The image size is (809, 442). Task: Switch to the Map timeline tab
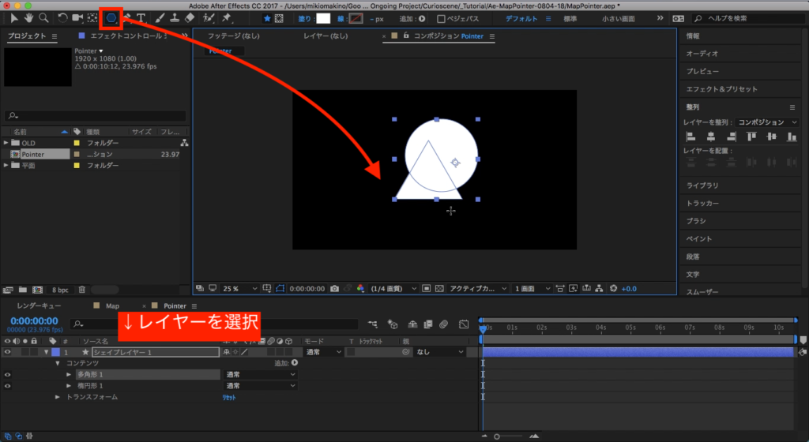112,305
